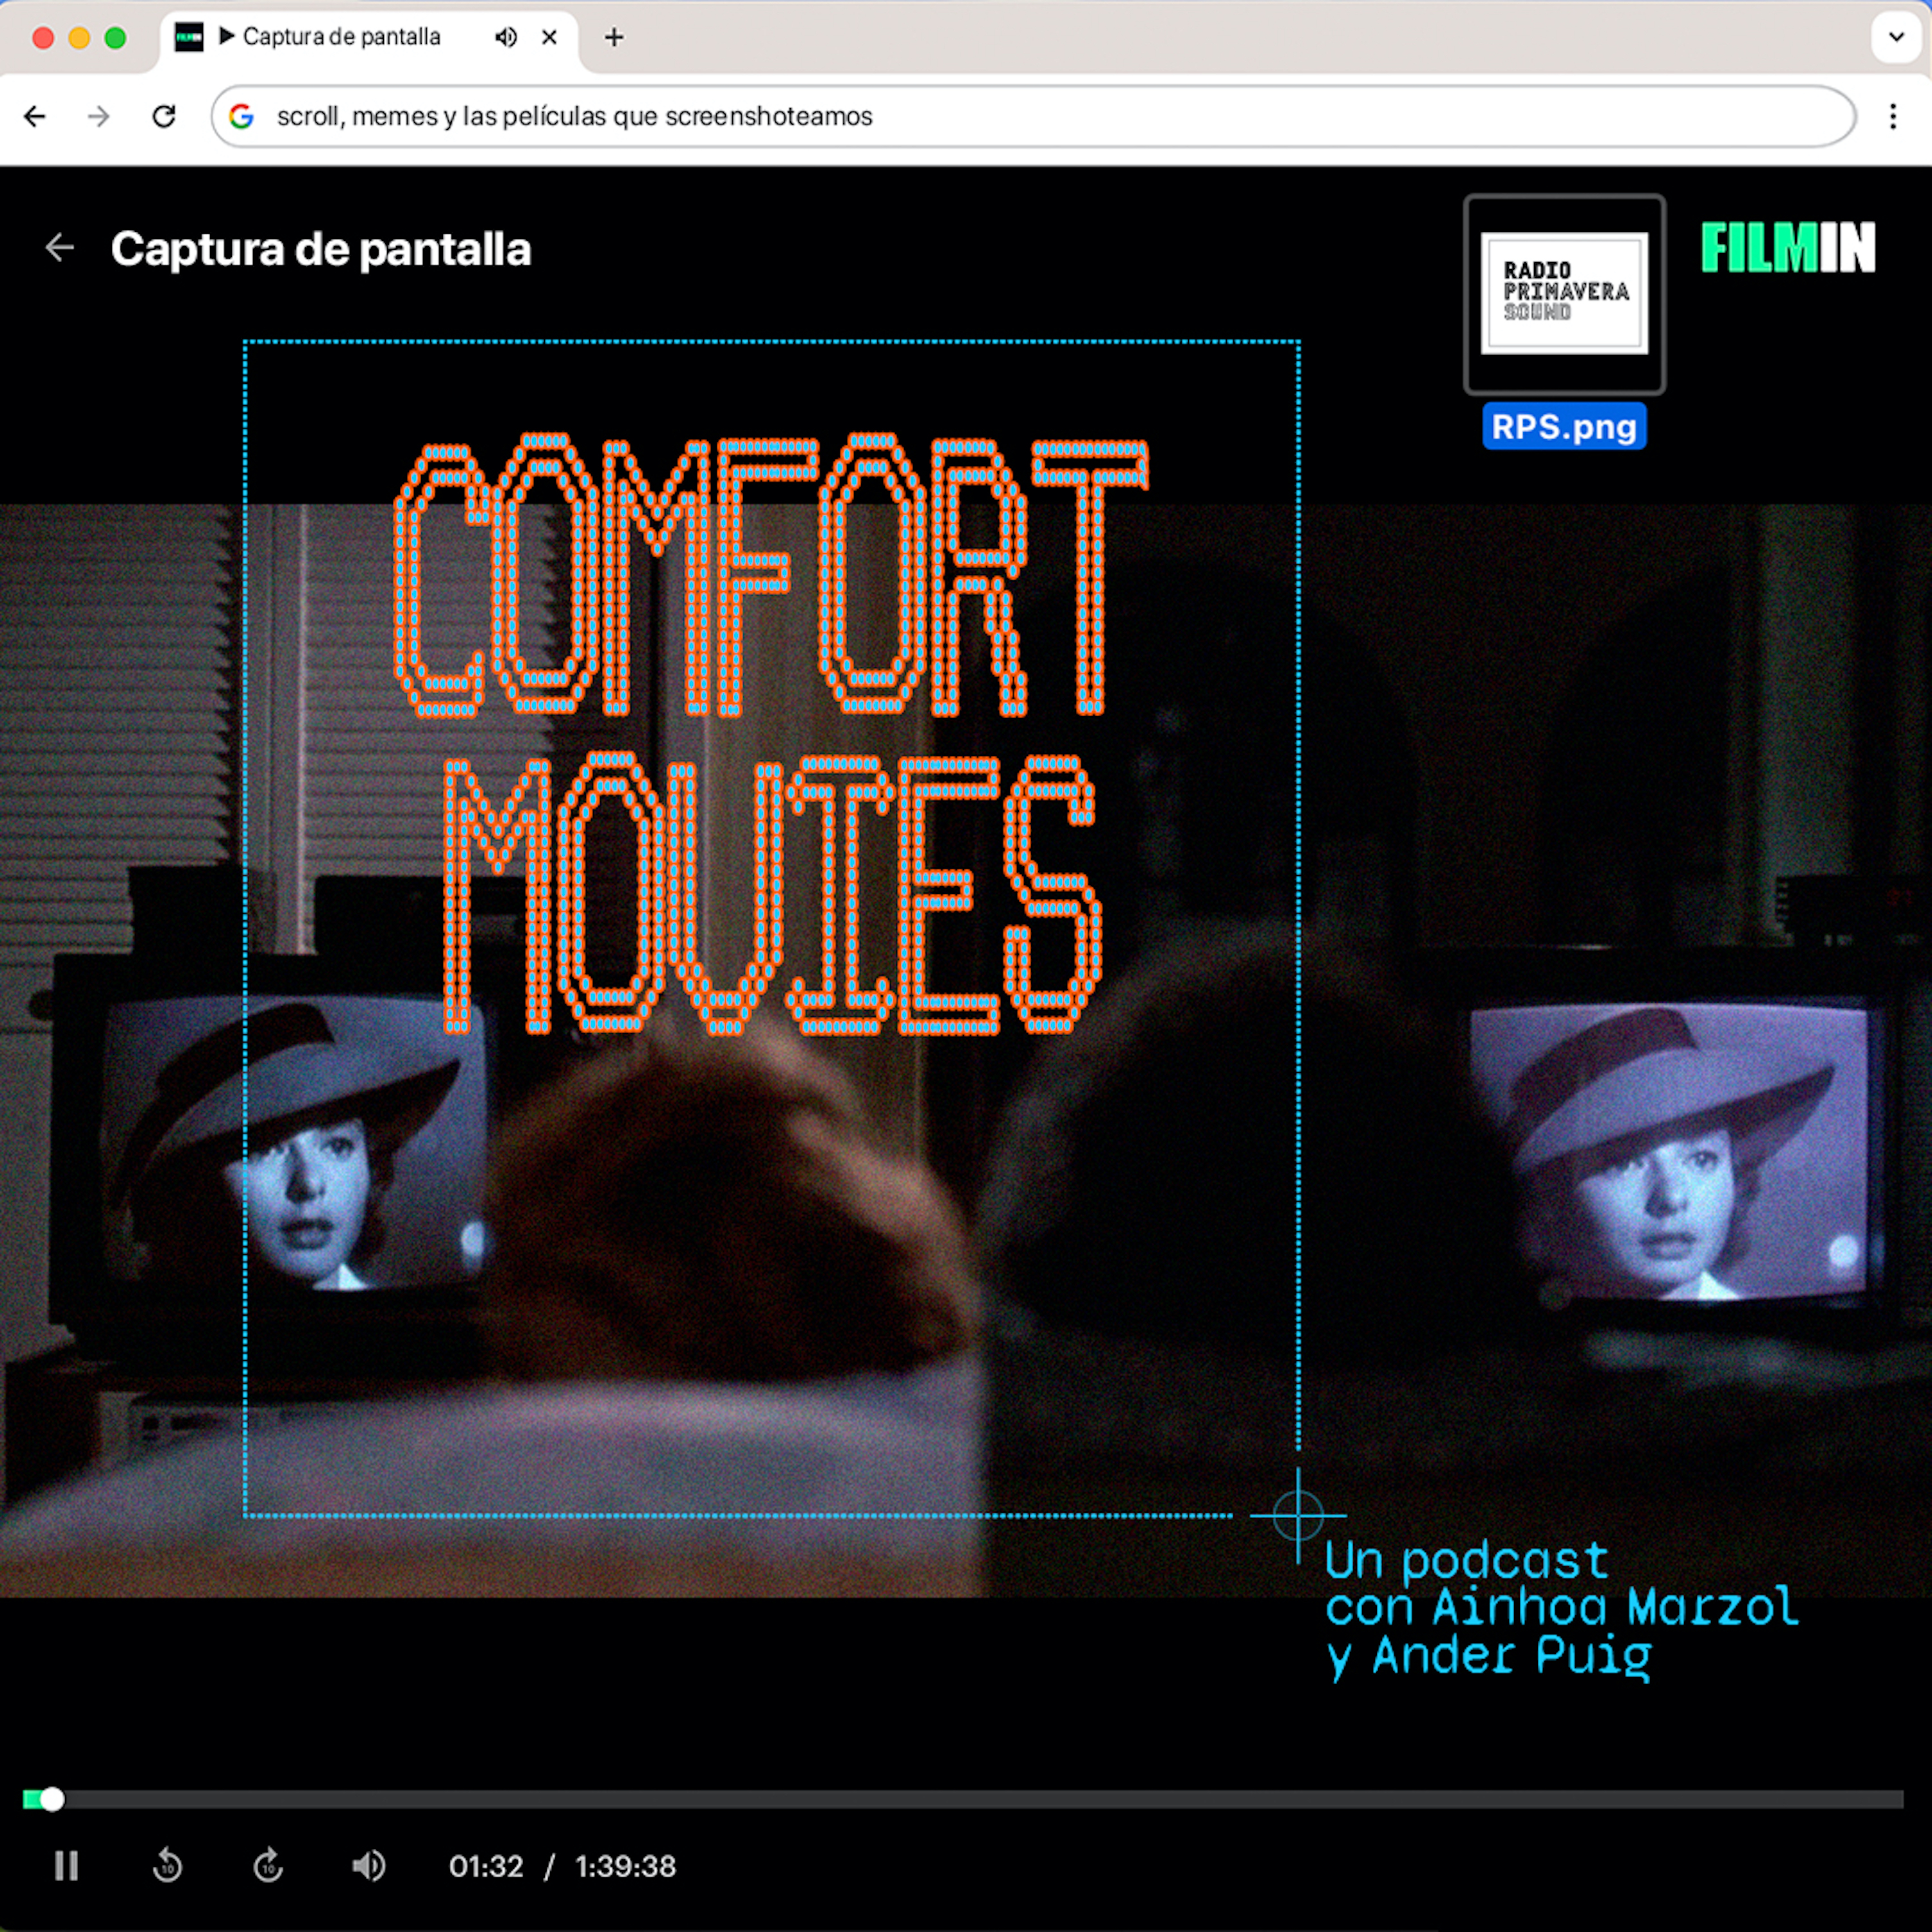1932x1932 pixels.
Task: Focus the address bar search text
Action: pyautogui.click(x=574, y=117)
